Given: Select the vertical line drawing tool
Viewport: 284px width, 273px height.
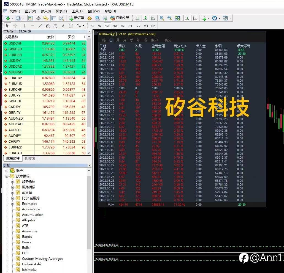Looking at the screenshot, I should [25, 26].
